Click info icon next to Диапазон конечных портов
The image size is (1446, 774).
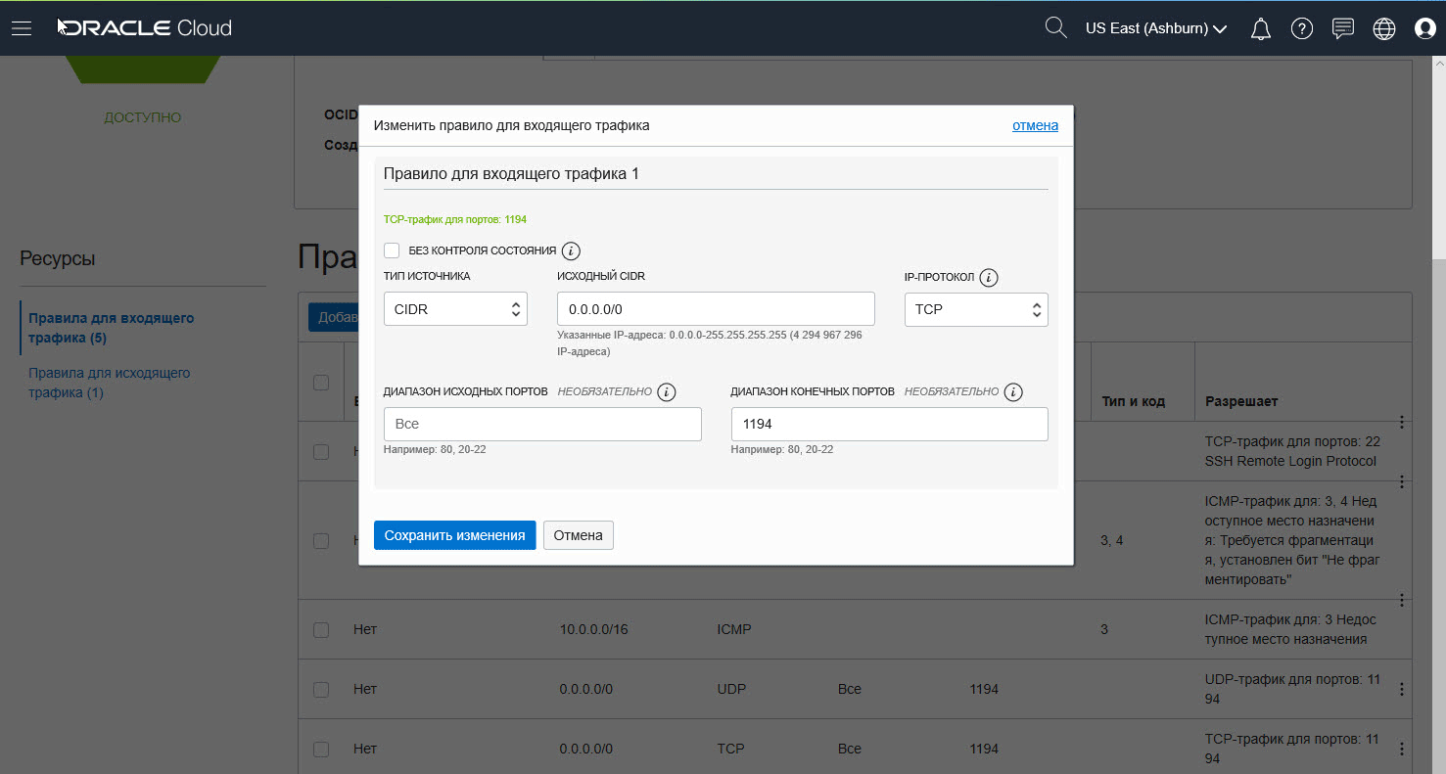coord(1013,392)
